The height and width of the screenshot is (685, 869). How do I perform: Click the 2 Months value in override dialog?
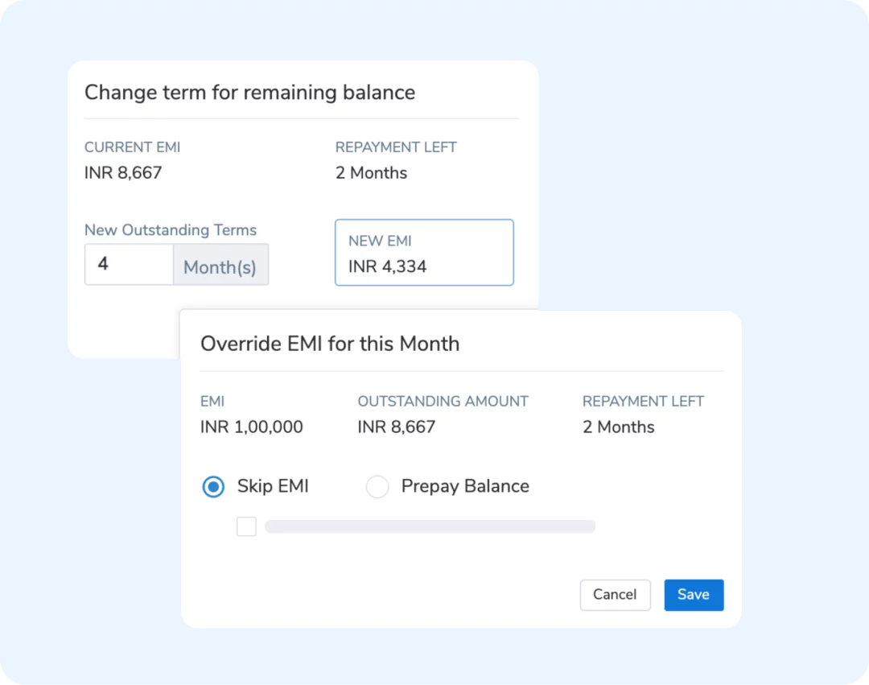click(619, 427)
